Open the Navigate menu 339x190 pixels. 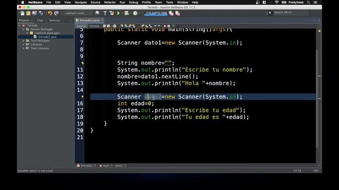[81, 2]
